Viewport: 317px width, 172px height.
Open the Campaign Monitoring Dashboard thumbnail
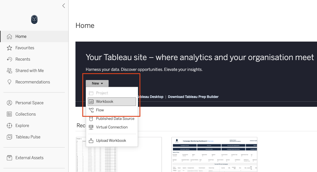tap(214, 155)
